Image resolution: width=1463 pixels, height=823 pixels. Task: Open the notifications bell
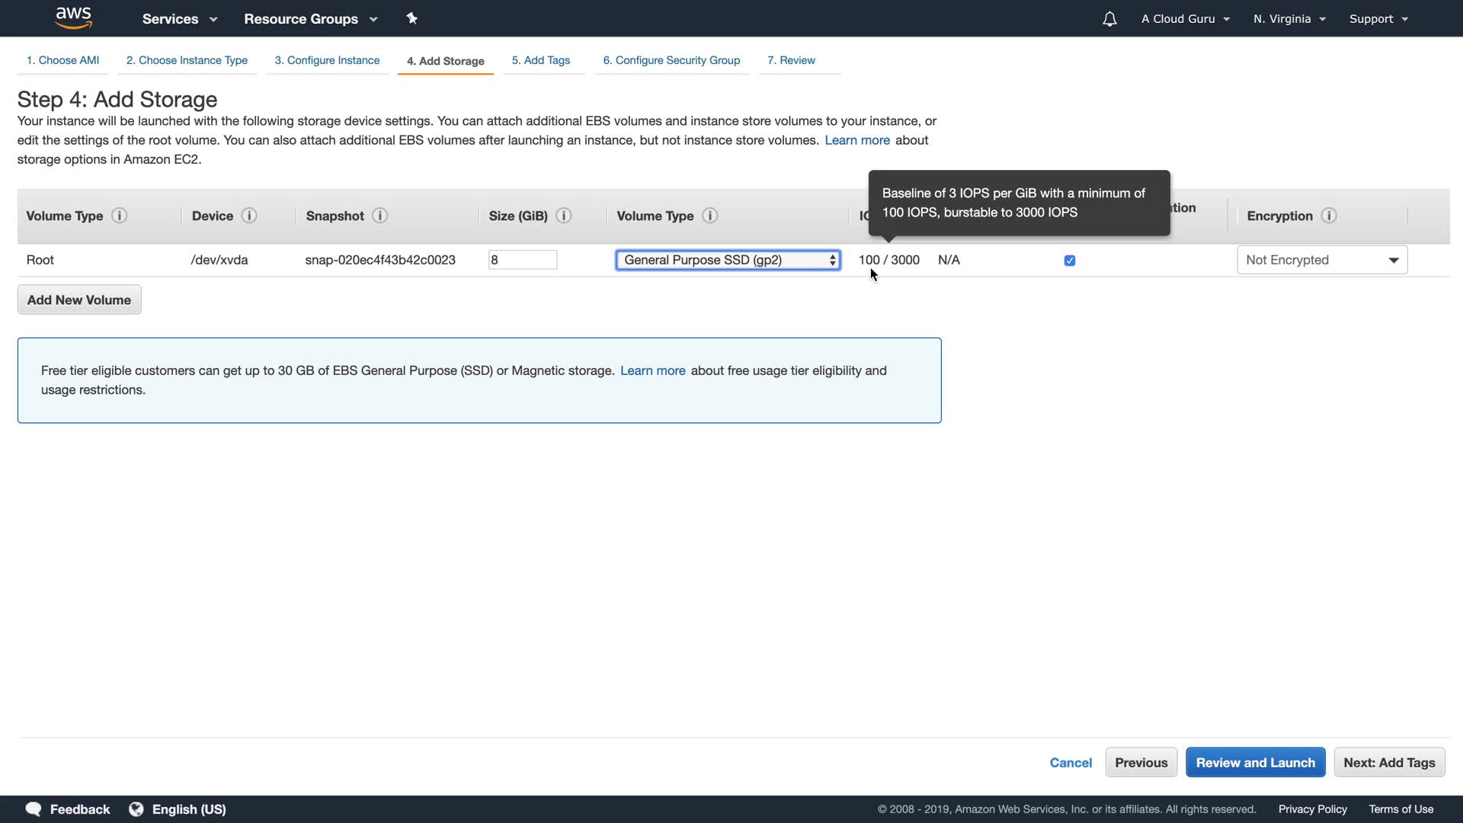1109,19
